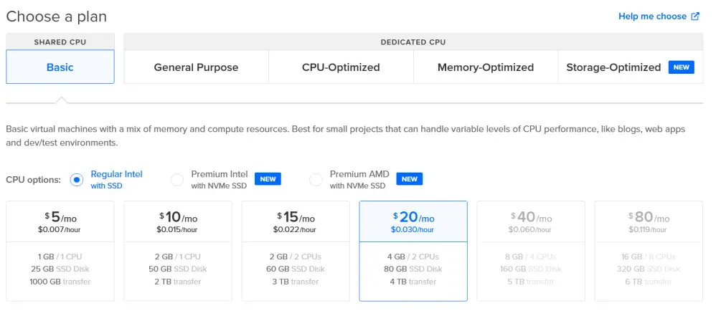The height and width of the screenshot is (321, 716).
Task: Click the 160 GB SSD Disk text
Action: point(531,269)
